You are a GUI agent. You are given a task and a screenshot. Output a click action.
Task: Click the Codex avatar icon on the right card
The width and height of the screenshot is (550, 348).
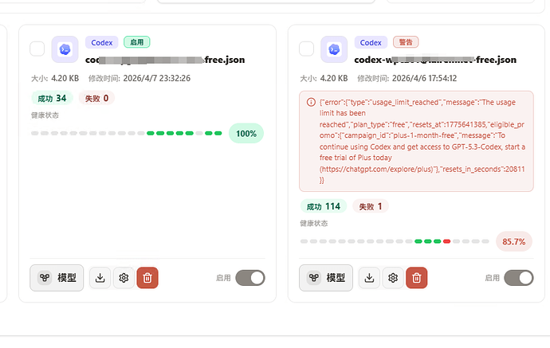point(334,49)
